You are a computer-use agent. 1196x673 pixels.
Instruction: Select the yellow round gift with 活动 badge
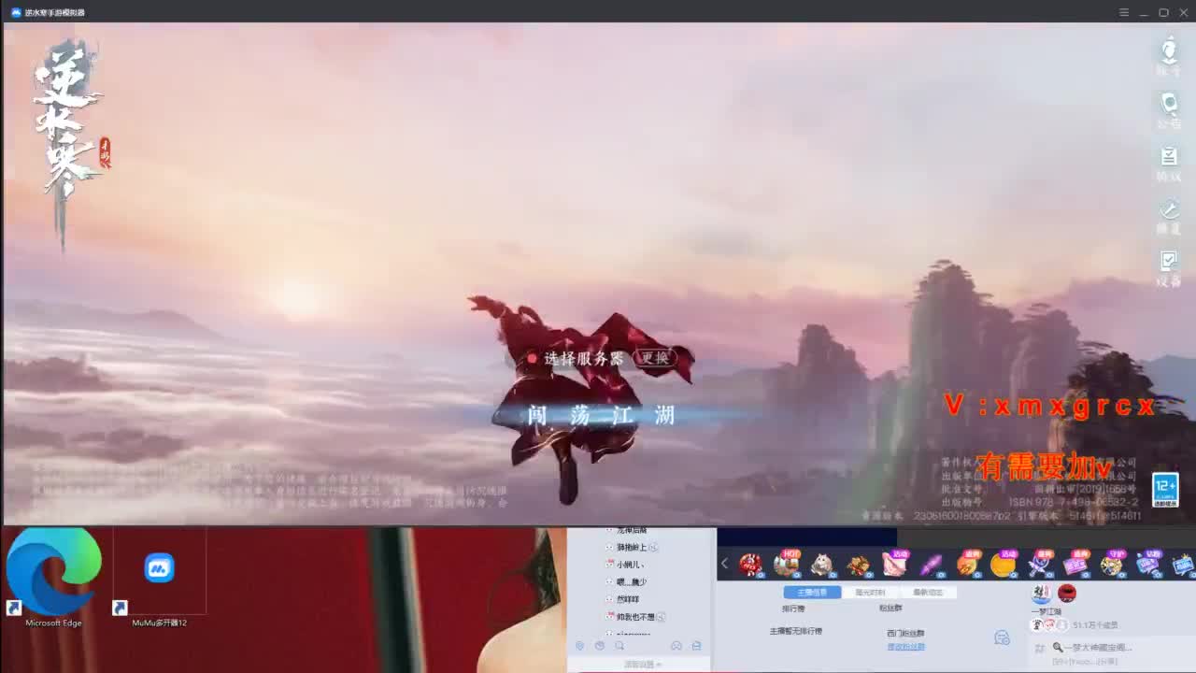coord(1004,564)
